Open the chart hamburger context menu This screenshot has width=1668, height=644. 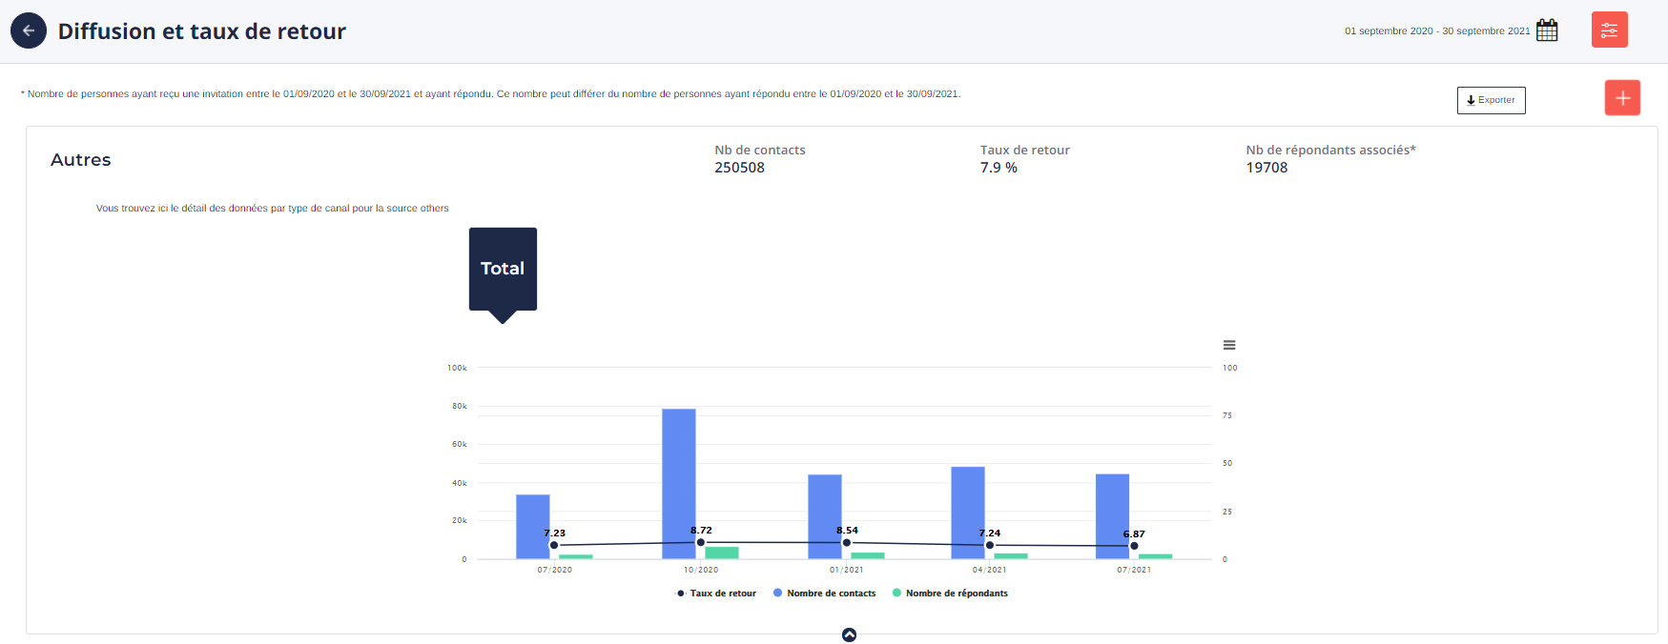point(1229,345)
